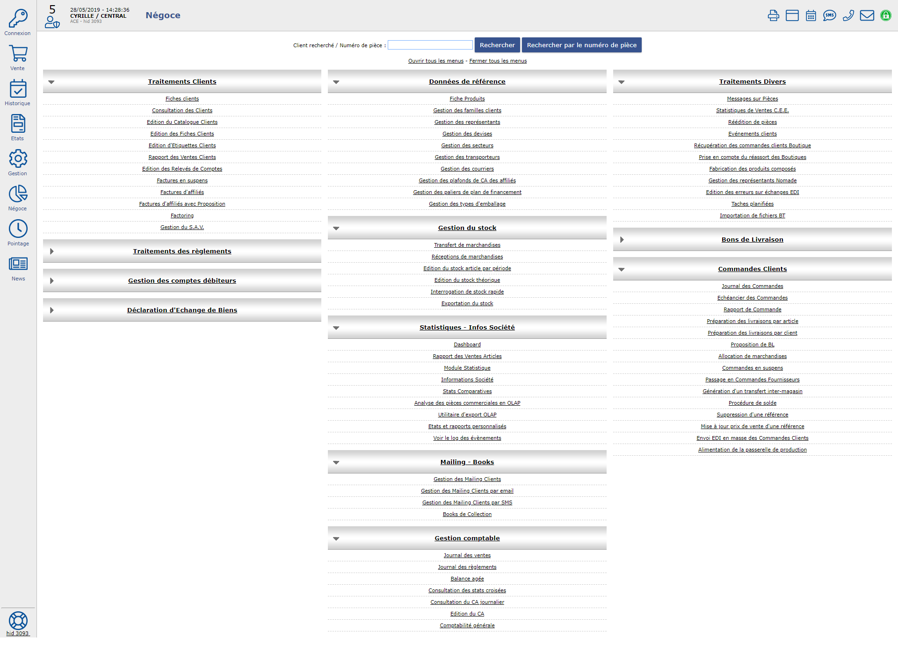898x645 pixels.
Task: Click Rechercher par le numéro de pièce button
Action: pos(580,44)
